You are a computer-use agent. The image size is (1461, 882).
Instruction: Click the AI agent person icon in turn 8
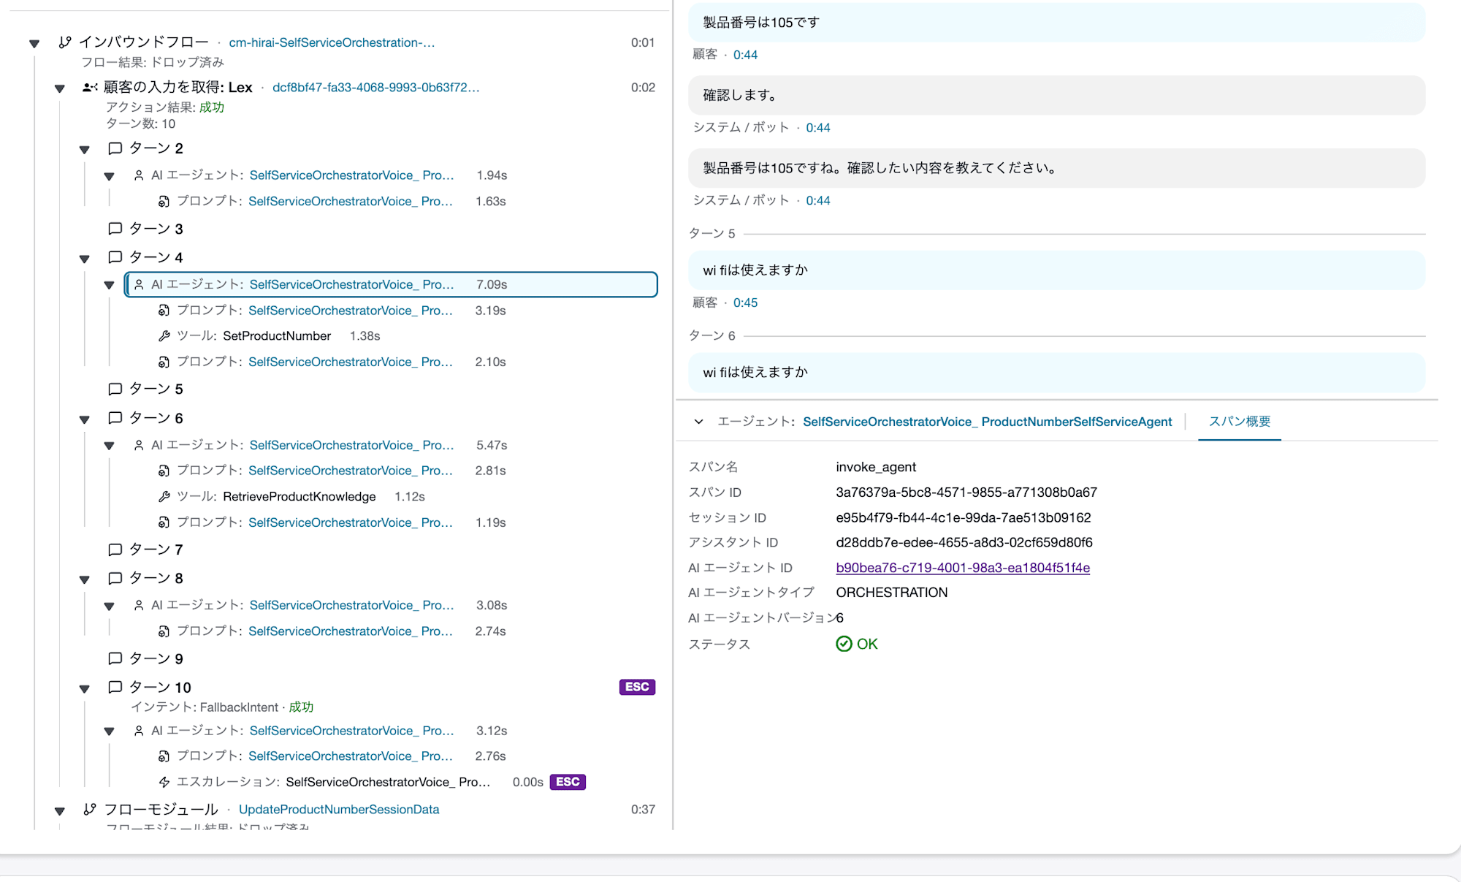coord(139,605)
